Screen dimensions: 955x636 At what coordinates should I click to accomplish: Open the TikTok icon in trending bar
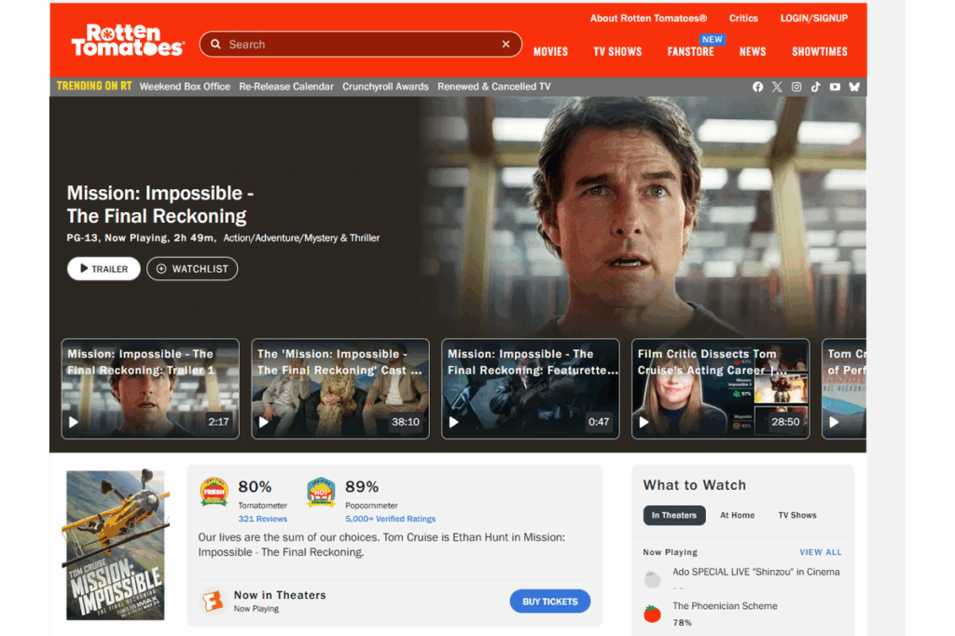815,87
